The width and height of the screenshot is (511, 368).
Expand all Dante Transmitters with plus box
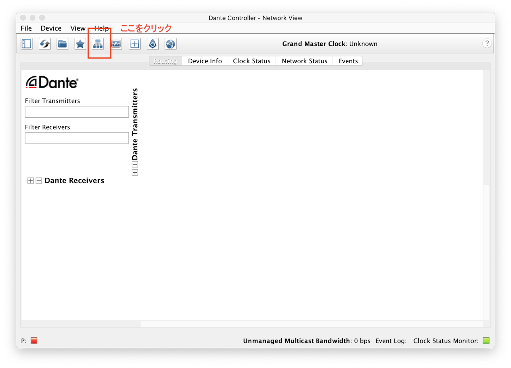coord(135,173)
